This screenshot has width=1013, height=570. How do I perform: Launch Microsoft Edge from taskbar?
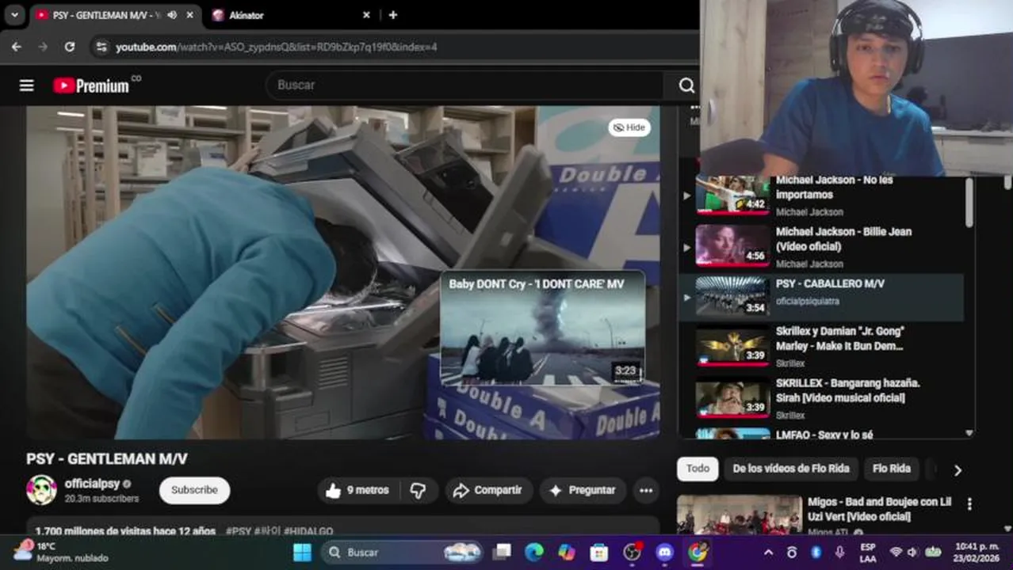pos(534,552)
